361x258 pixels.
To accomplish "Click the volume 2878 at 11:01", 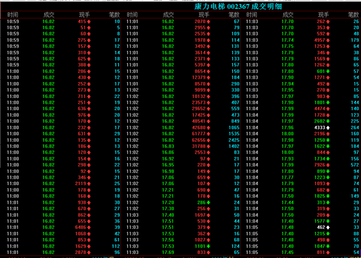I will 80,252.
